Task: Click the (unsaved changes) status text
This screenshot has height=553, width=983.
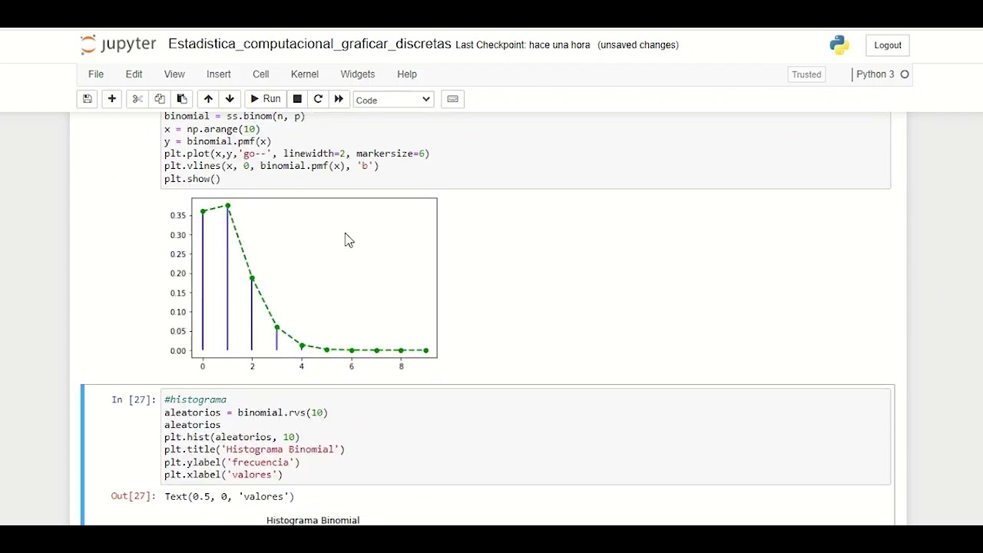Action: (x=638, y=45)
